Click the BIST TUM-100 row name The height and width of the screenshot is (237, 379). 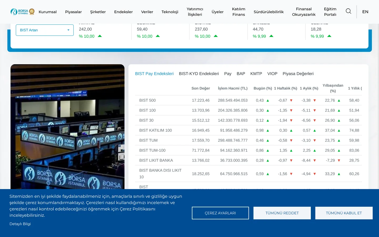click(152, 150)
